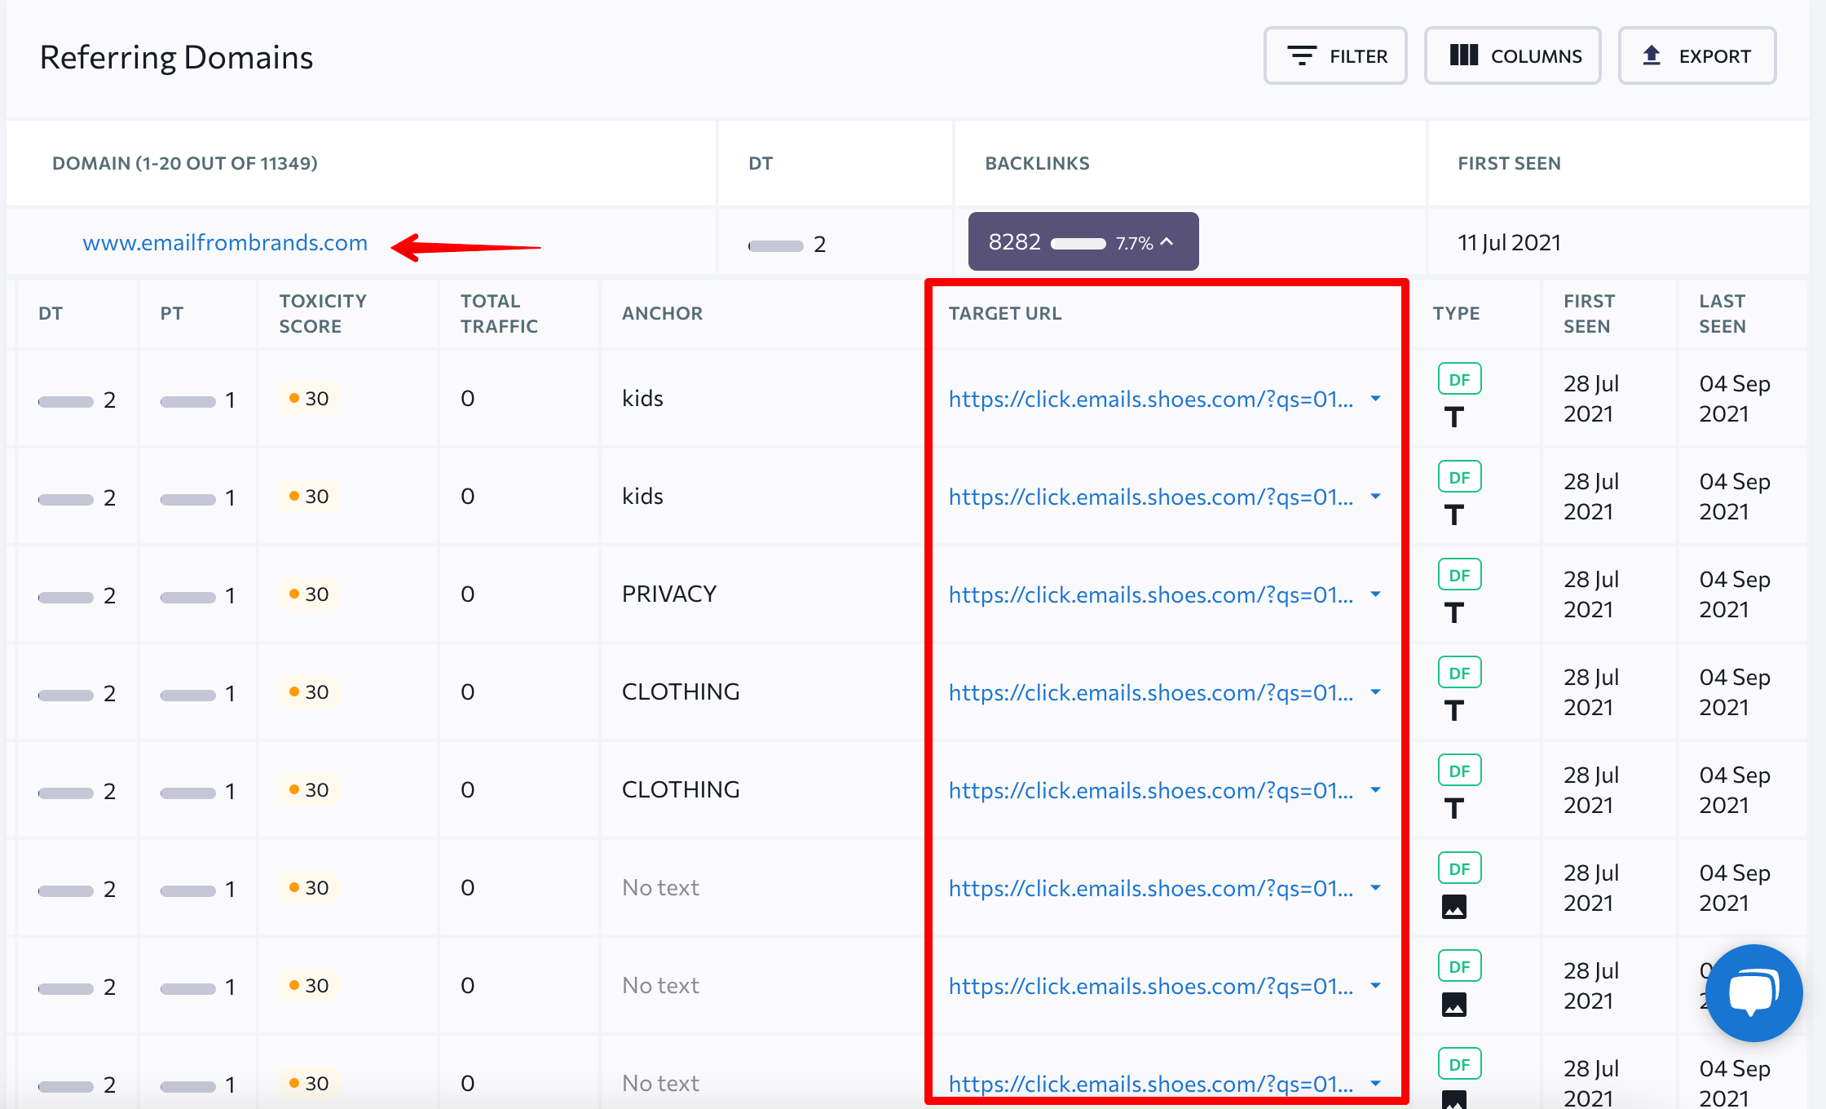1826x1109 pixels.
Task: Click the BACKLINKS column header
Action: coord(1037,162)
